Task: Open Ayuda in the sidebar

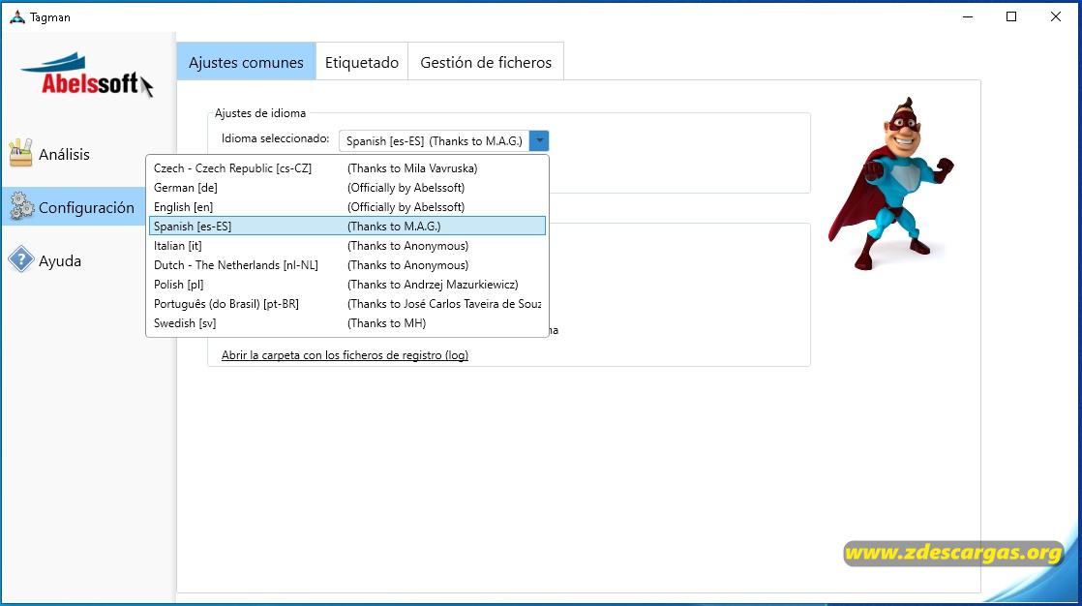Action: pyautogui.click(x=60, y=261)
